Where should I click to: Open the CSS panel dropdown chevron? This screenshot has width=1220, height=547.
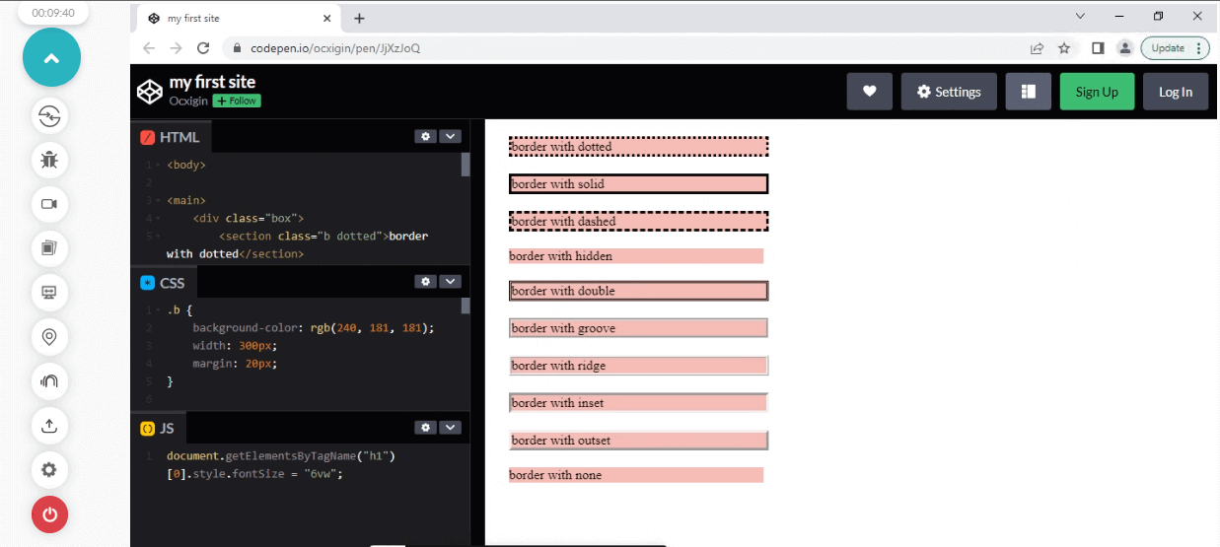(x=450, y=281)
